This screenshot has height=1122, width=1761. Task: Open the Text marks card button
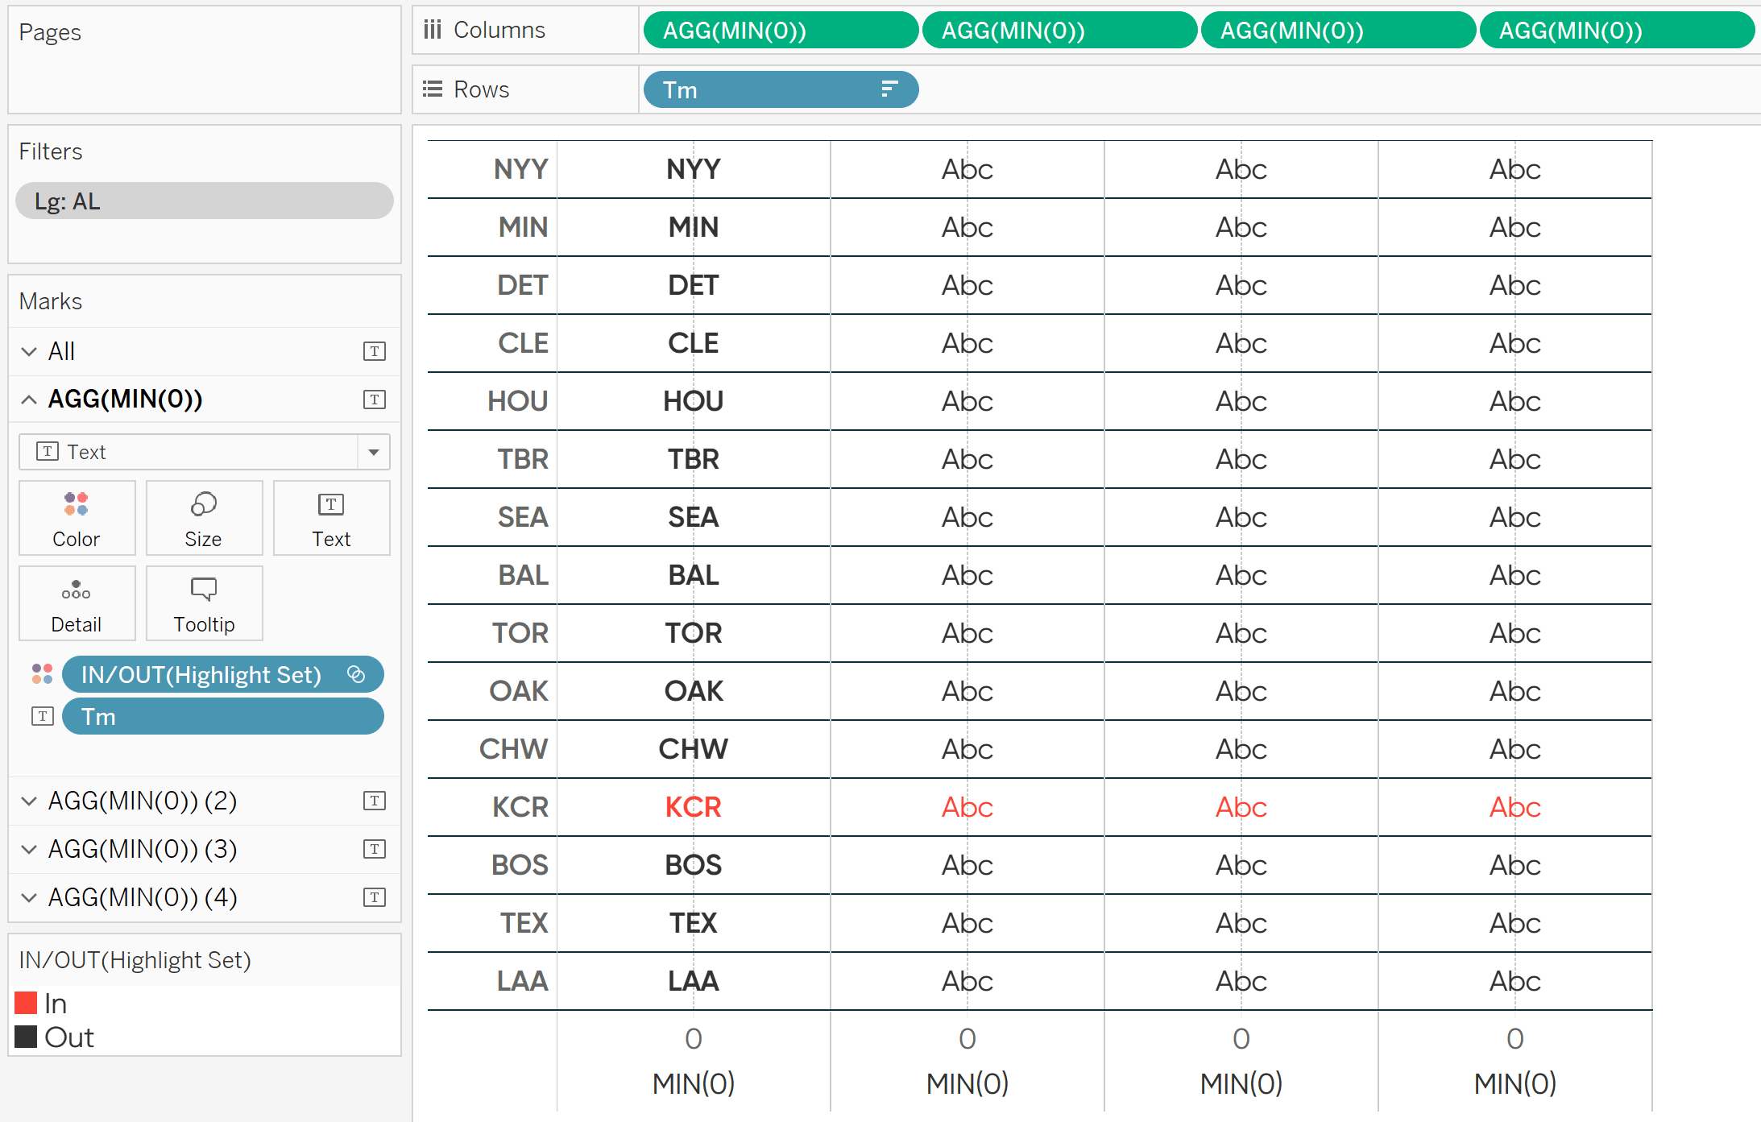point(331,518)
